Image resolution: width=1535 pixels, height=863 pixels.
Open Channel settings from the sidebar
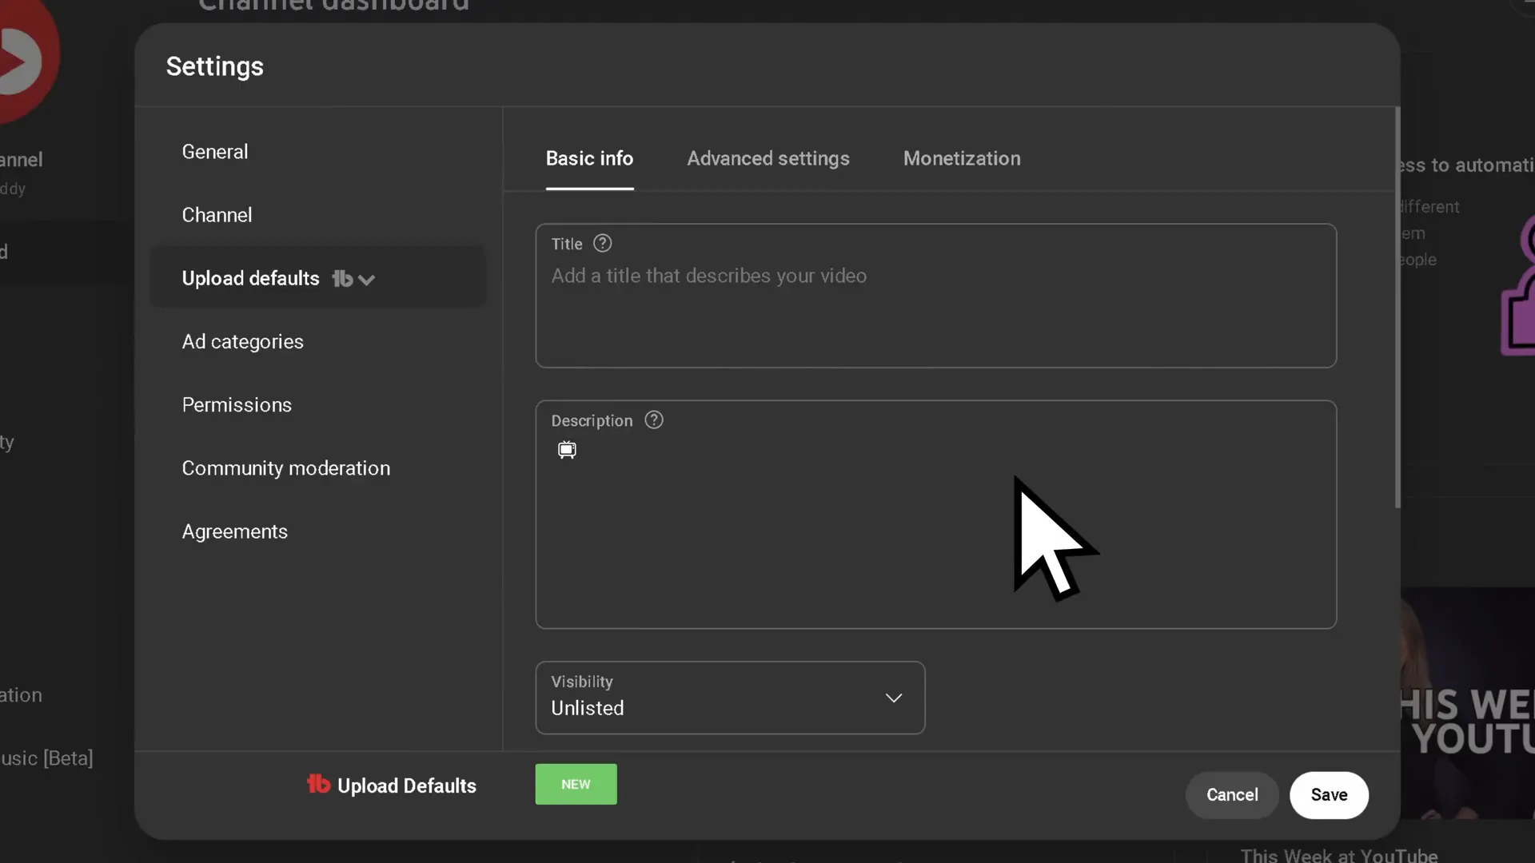217,215
